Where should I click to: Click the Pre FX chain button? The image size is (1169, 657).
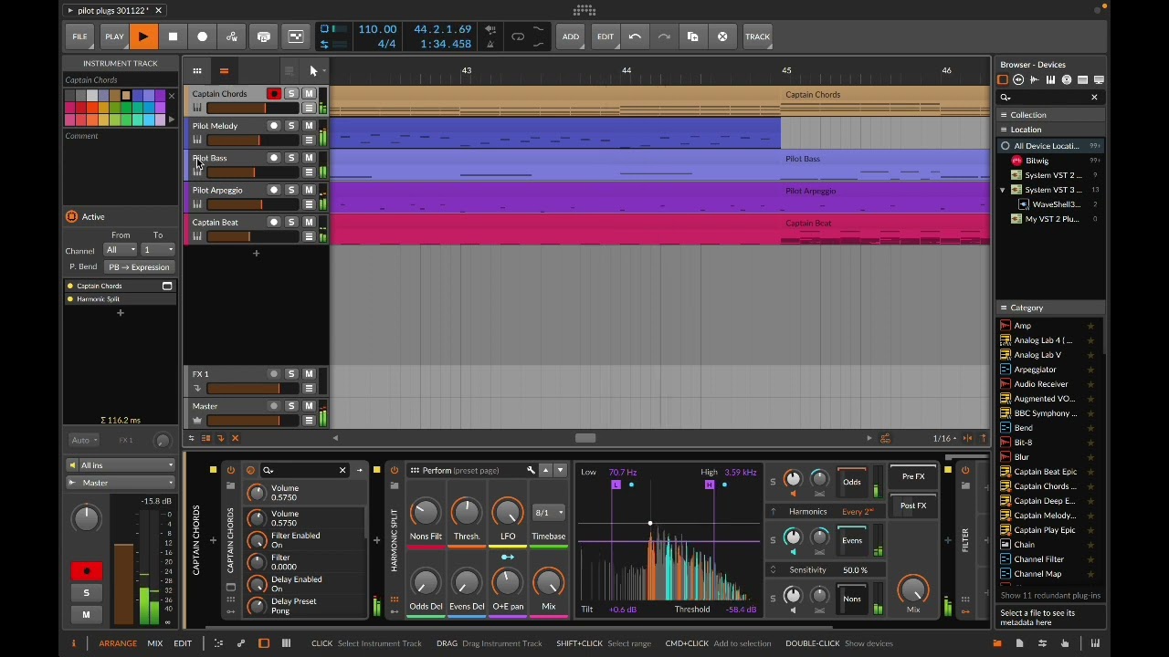913,476
